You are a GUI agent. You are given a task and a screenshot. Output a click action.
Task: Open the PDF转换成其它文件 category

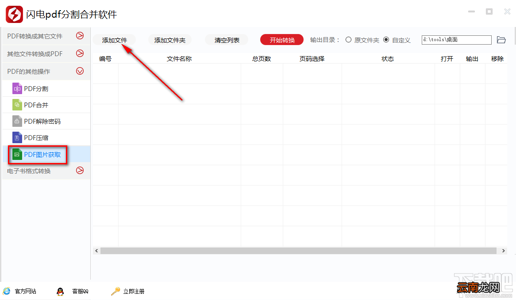46,36
